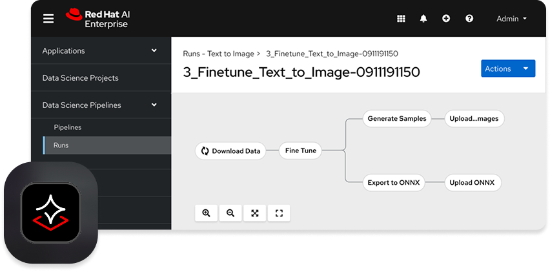This screenshot has height=272, width=550.
Task: Go to Runs - Text to Image breadcrumb
Action: click(x=218, y=54)
